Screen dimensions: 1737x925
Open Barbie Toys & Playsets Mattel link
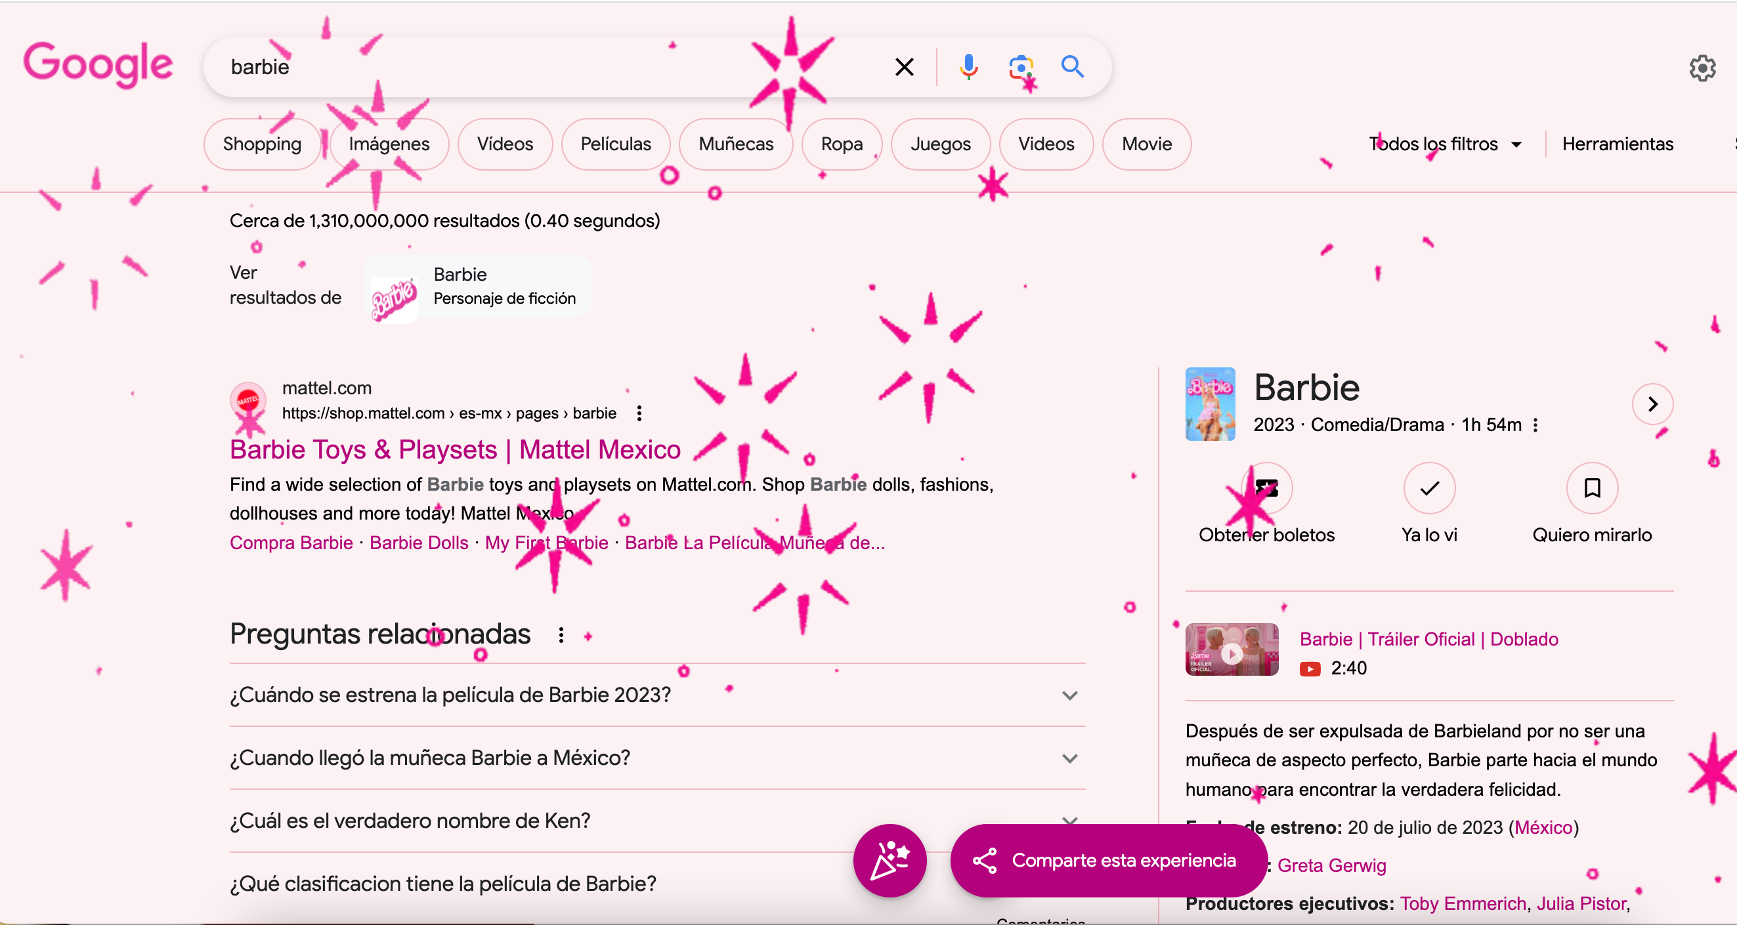[455, 449]
